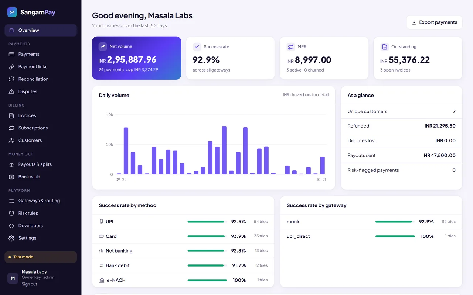
Task: Open the Net volume card
Action: 137,58
